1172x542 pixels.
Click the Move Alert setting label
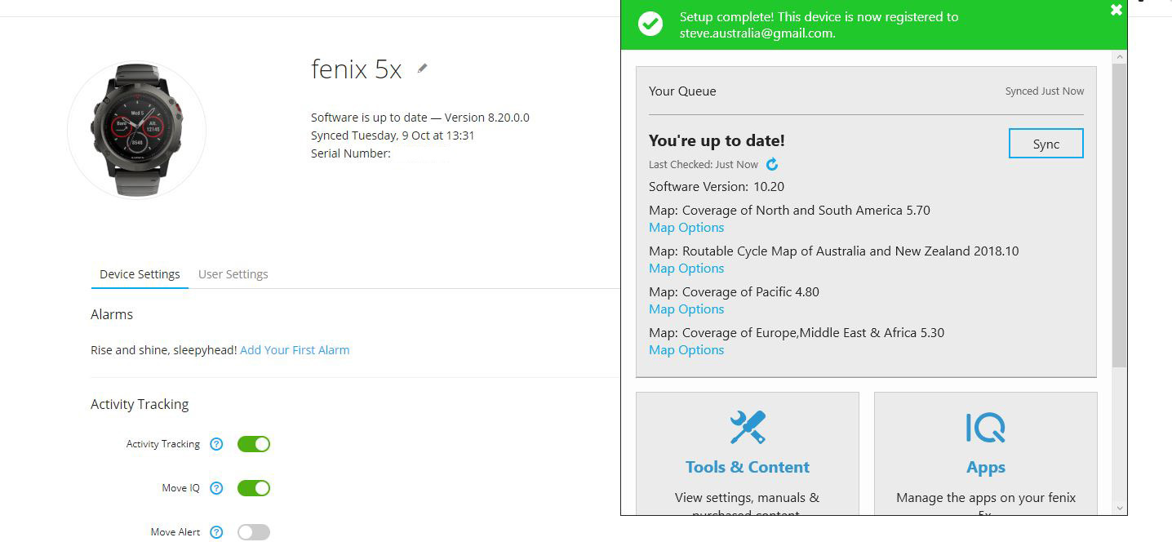pos(175,532)
